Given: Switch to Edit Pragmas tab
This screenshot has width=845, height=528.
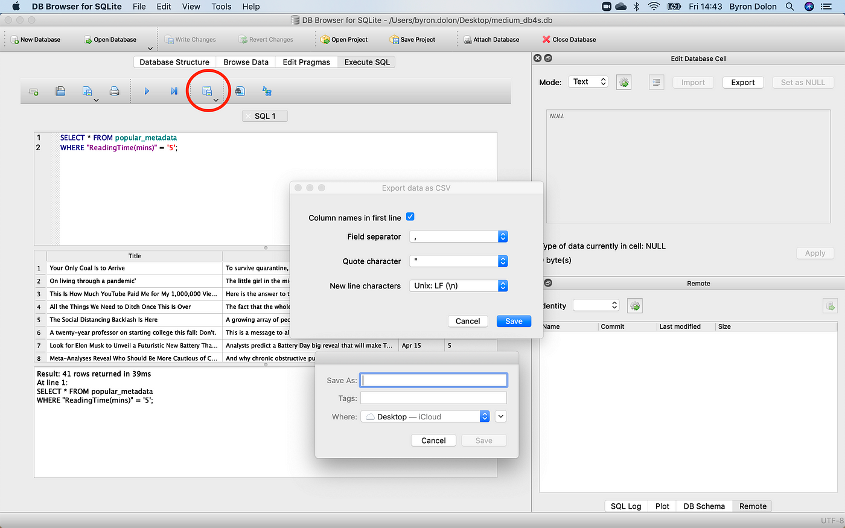Looking at the screenshot, I should click(307, 62).
